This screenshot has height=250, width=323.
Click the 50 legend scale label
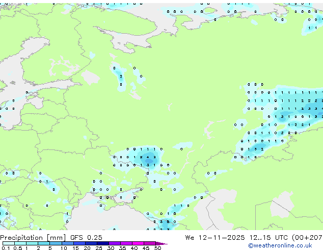coord(157,248)
